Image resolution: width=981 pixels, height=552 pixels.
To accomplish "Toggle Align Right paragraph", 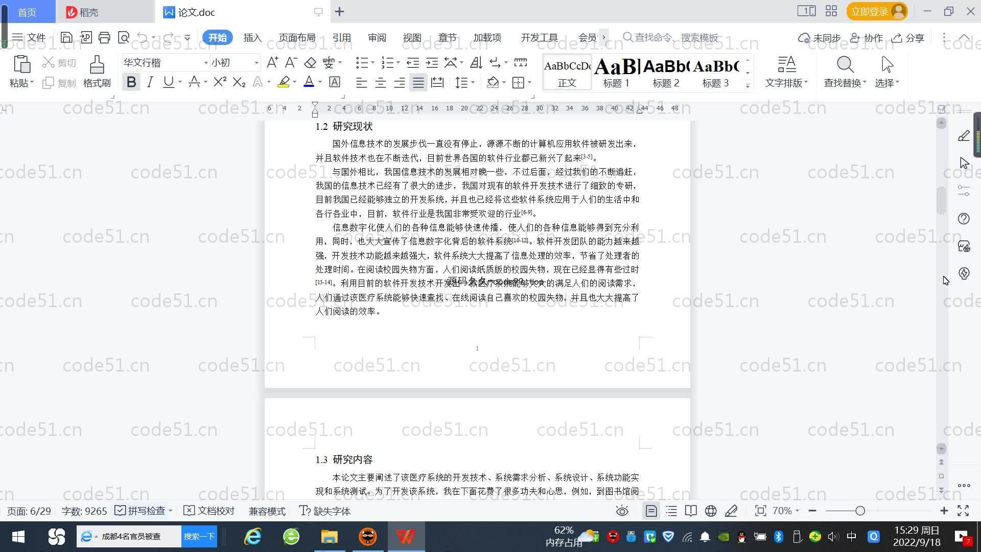I will [x=399, y=82].
